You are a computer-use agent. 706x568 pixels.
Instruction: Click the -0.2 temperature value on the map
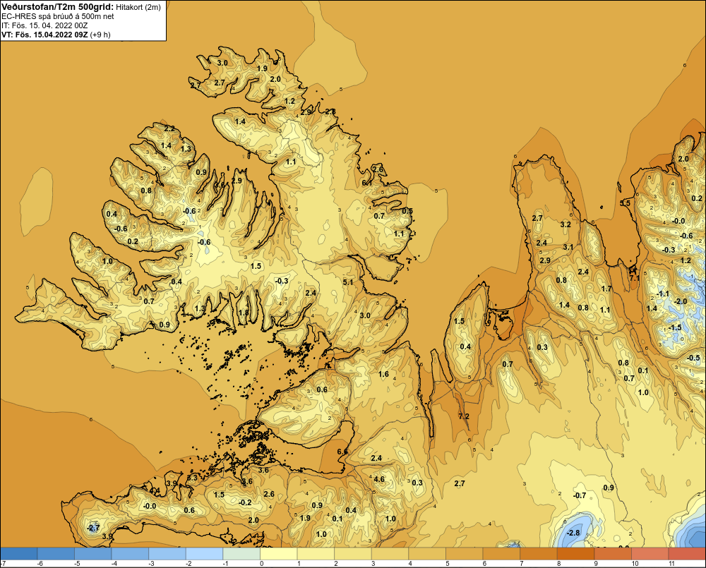[245, 502]
